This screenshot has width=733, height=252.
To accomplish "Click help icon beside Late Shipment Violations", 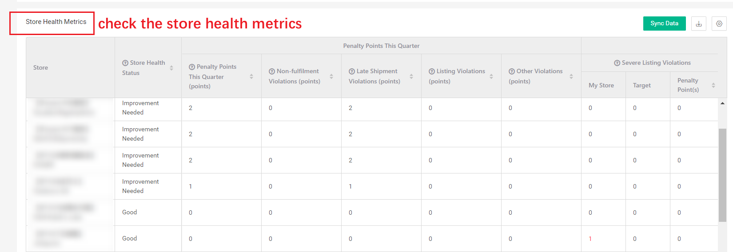I will tap(352, 71).
